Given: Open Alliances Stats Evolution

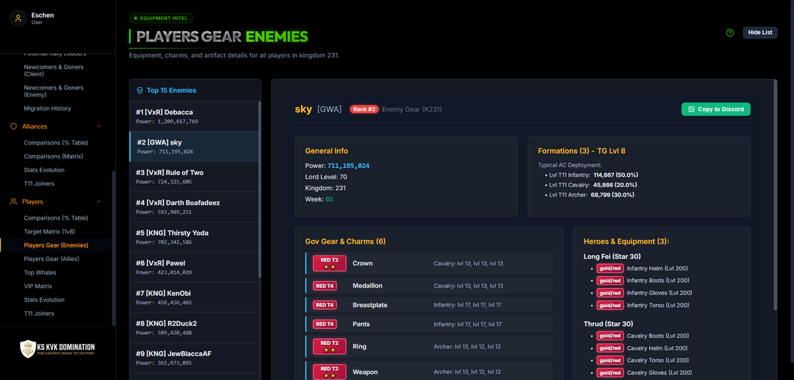Looking at the screenshot, I should tap(44, 170).
